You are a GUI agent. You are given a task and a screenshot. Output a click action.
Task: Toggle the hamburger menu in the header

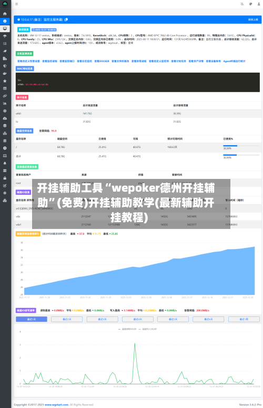pos(17,4)
